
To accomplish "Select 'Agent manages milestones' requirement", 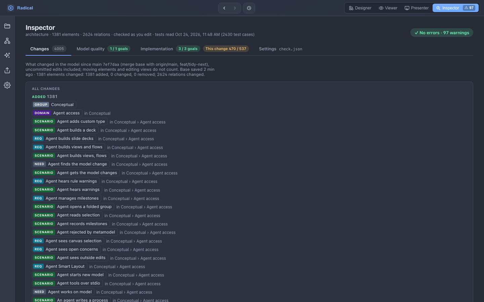I will point(67,198).
